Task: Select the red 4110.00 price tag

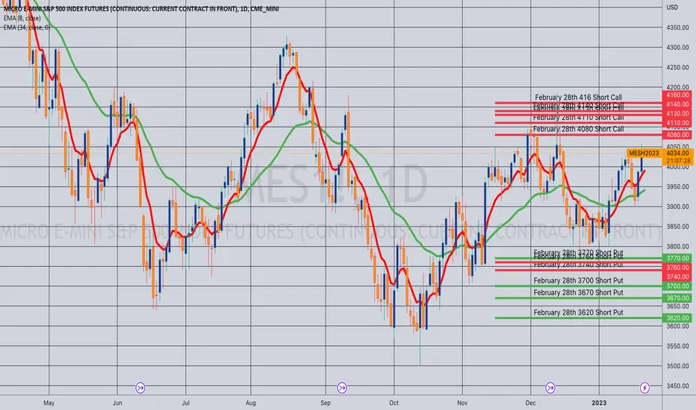Action: tap(677, 123)
